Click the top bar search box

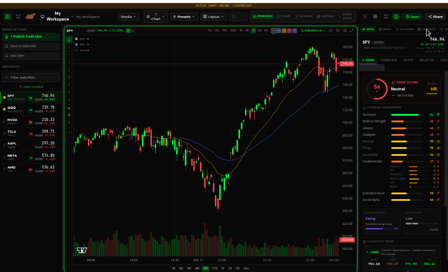[x=238, y=17]
